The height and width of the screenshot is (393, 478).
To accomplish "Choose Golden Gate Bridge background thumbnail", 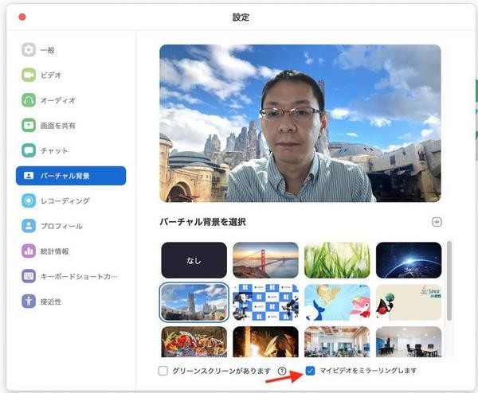I will click(x=265, y=260).
